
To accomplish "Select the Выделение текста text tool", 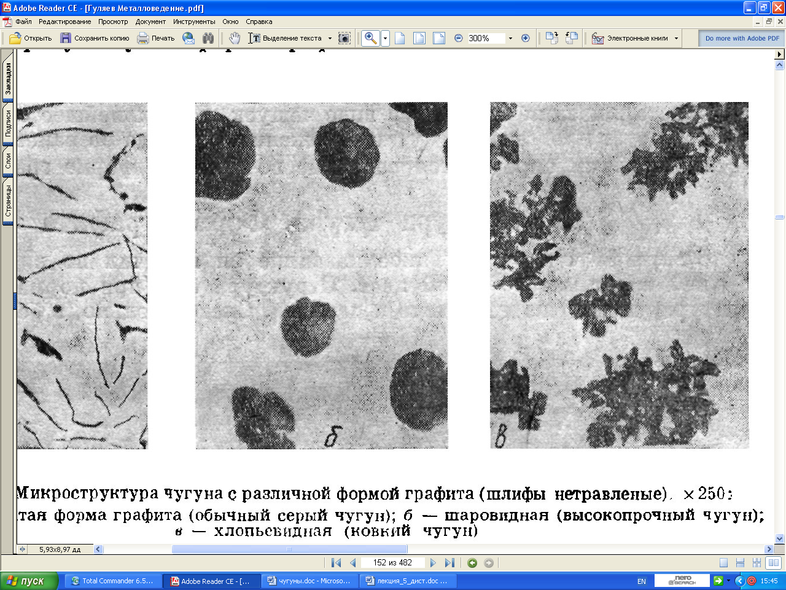I will 286,38.
